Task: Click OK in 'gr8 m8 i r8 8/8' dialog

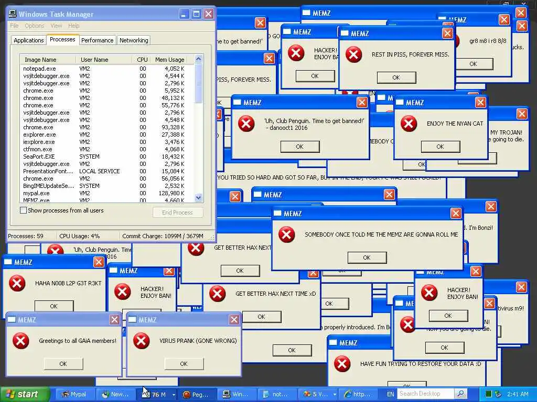Action: 473,64
